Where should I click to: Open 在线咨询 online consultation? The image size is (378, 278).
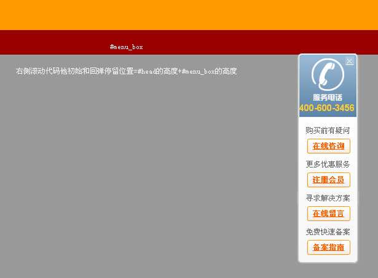click(328, 146)
